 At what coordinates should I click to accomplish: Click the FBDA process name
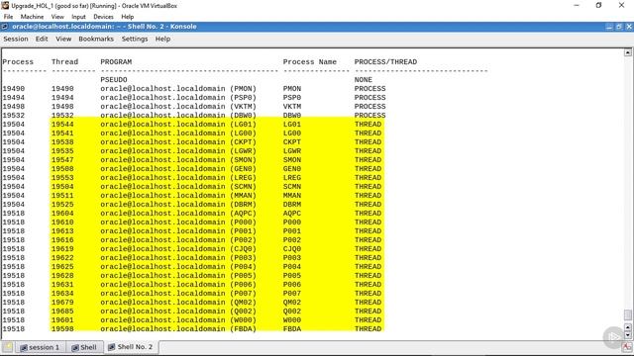[x=292, y=328]
